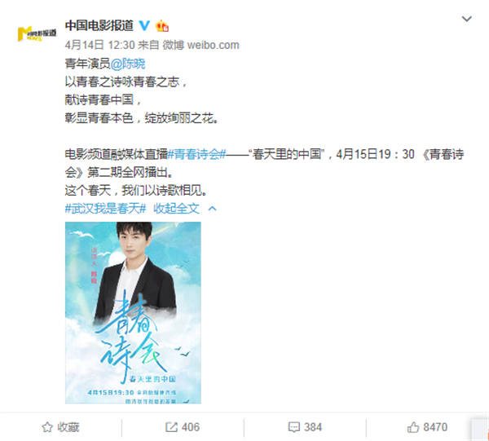
Task: Click the 中国电影报道 profile avatar
Action: (x=37, y=34)
